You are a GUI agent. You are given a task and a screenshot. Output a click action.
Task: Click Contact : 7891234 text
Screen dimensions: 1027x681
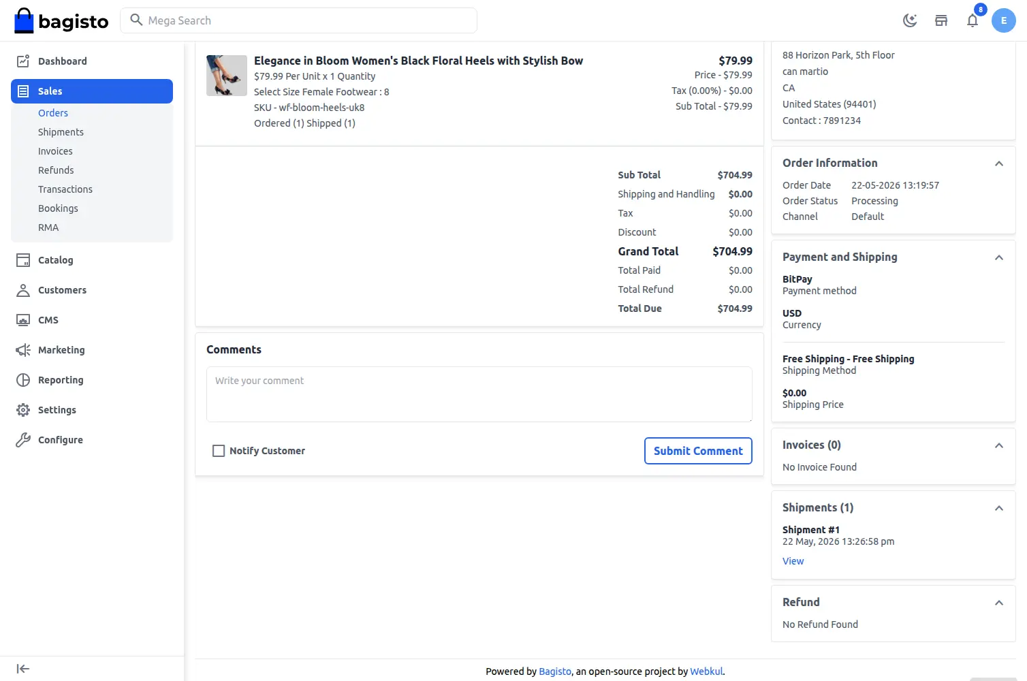pyautogui.click(x=821, y=121)
